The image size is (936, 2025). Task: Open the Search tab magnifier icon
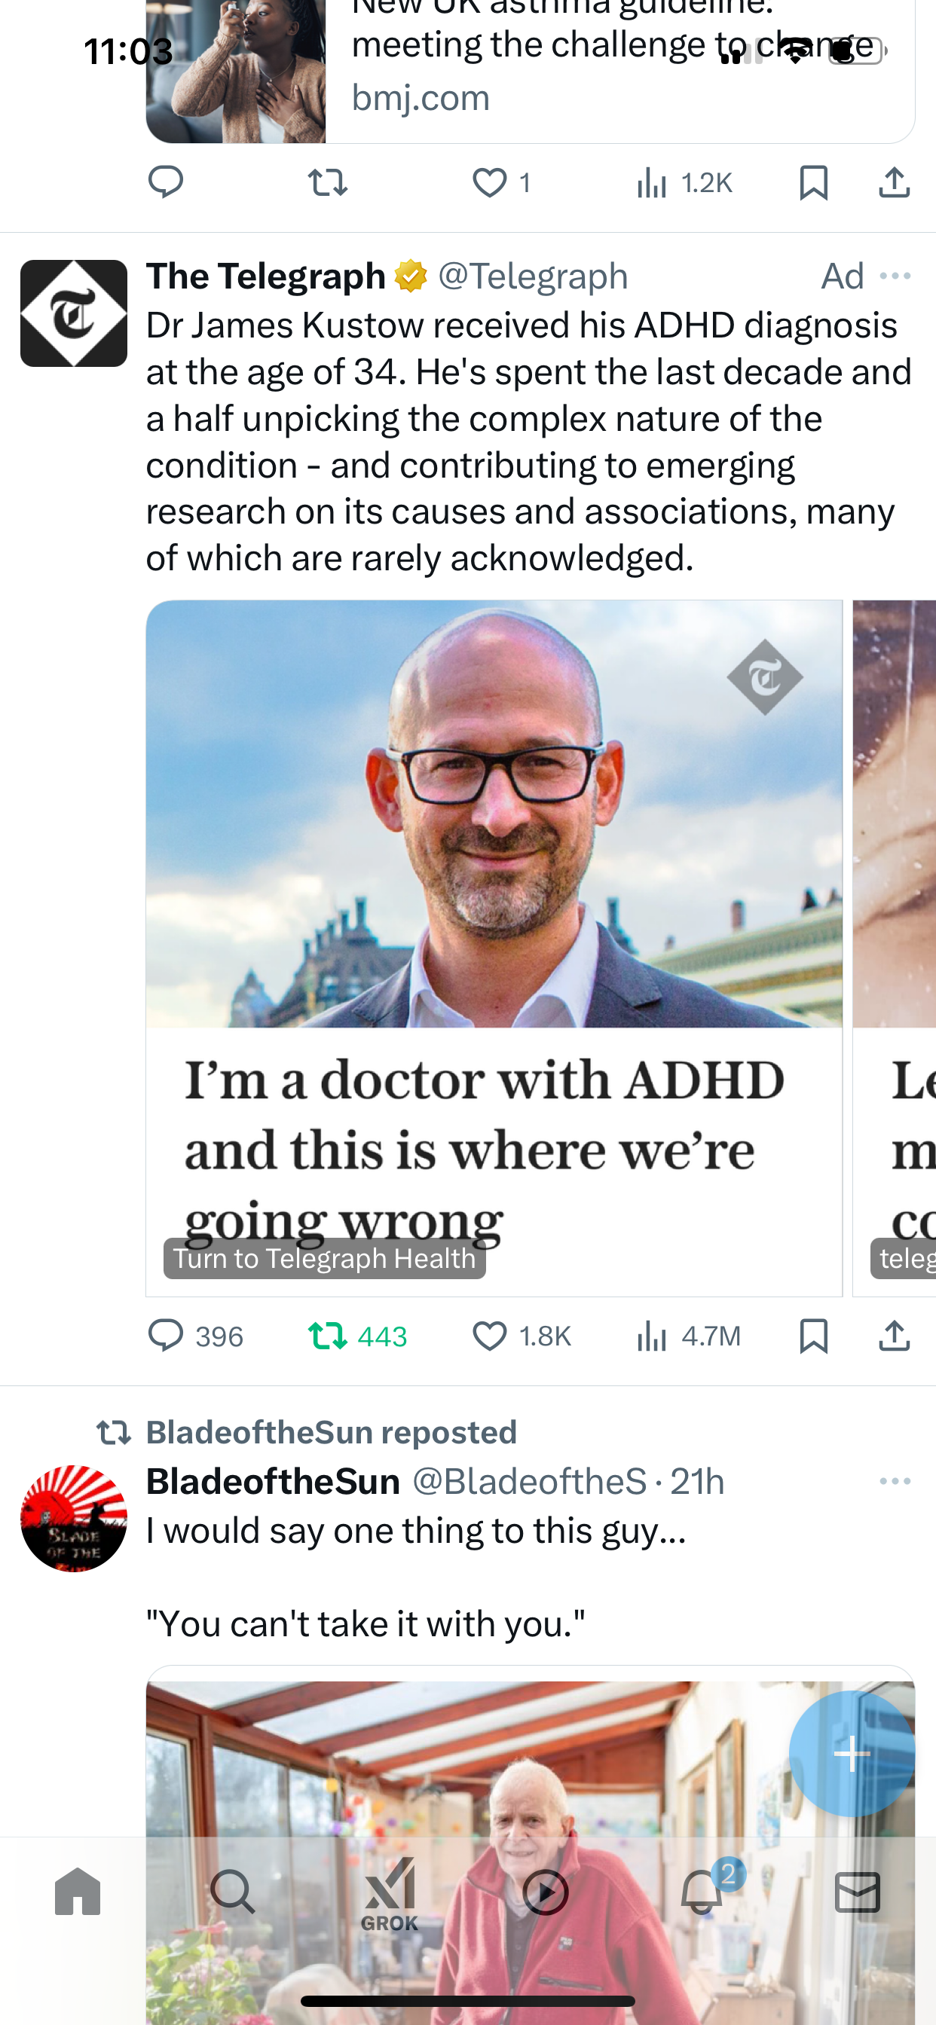233,1892
